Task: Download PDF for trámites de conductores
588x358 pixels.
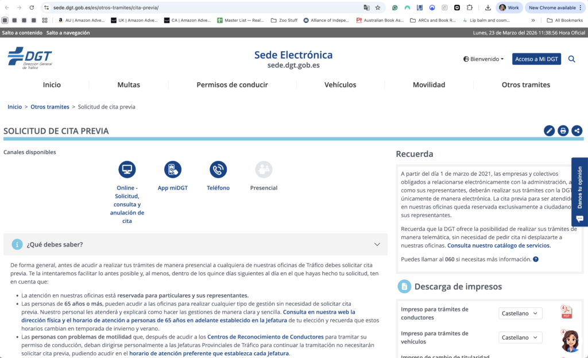Action: coord(566,313)
